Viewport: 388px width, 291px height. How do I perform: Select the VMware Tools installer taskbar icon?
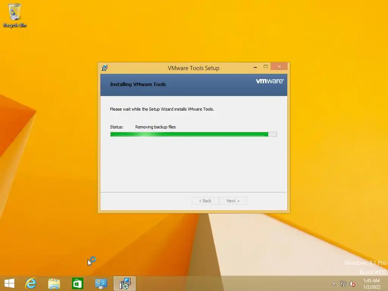124,283
